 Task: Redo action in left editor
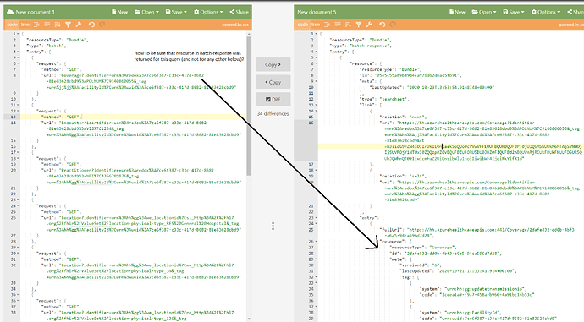click(102, 25)
